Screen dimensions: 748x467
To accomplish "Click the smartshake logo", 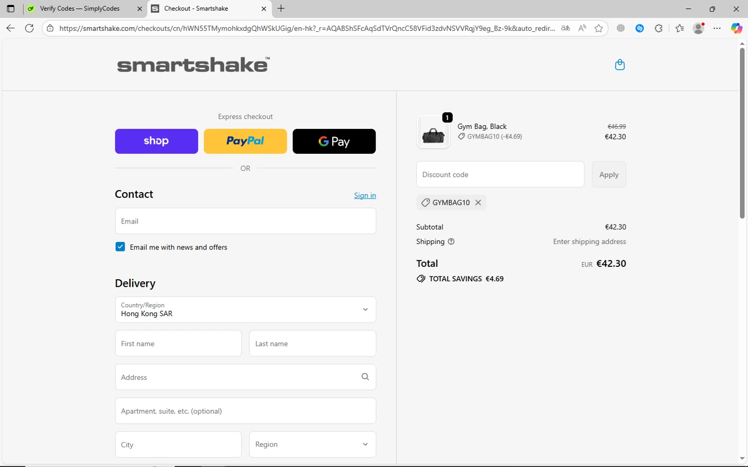I will pos(193,65).
